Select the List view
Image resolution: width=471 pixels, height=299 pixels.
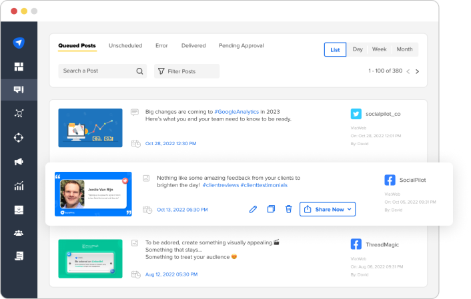click(335, 49)
